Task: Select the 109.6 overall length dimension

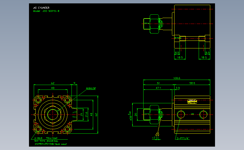Action: point(177,78)
